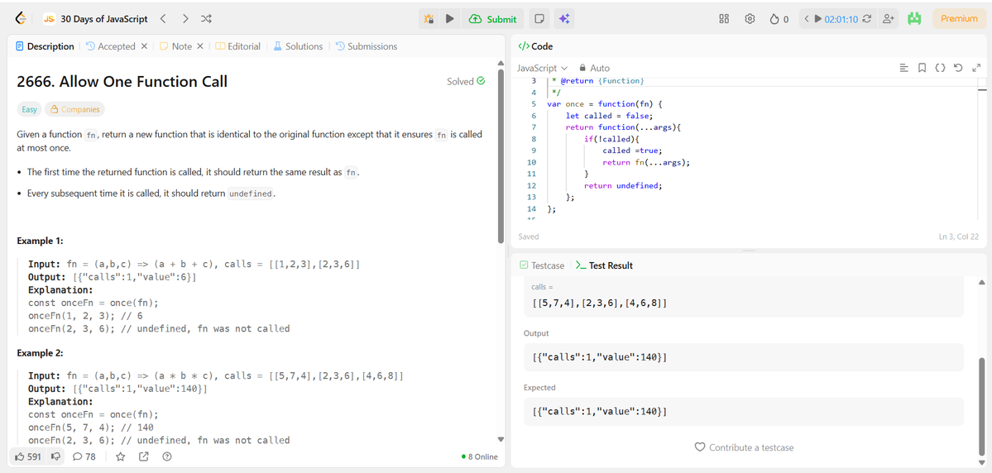Screen dimensions: 992x473
Task: Close the Note tab
Action: [x=200, y=46]
